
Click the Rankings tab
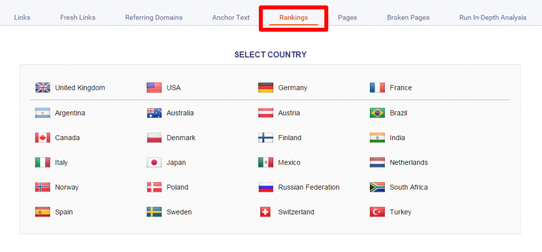click(x=293, y=17)
